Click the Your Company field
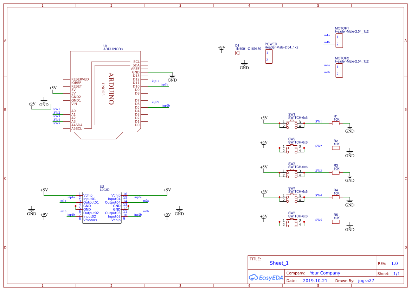Image resolution: width=411 pixels, height=291 pixels. (325, 273)
